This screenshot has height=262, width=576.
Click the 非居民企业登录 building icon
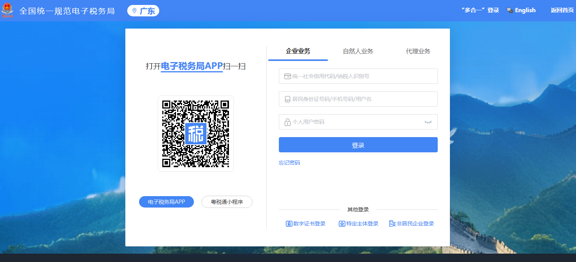coord(392,224)
